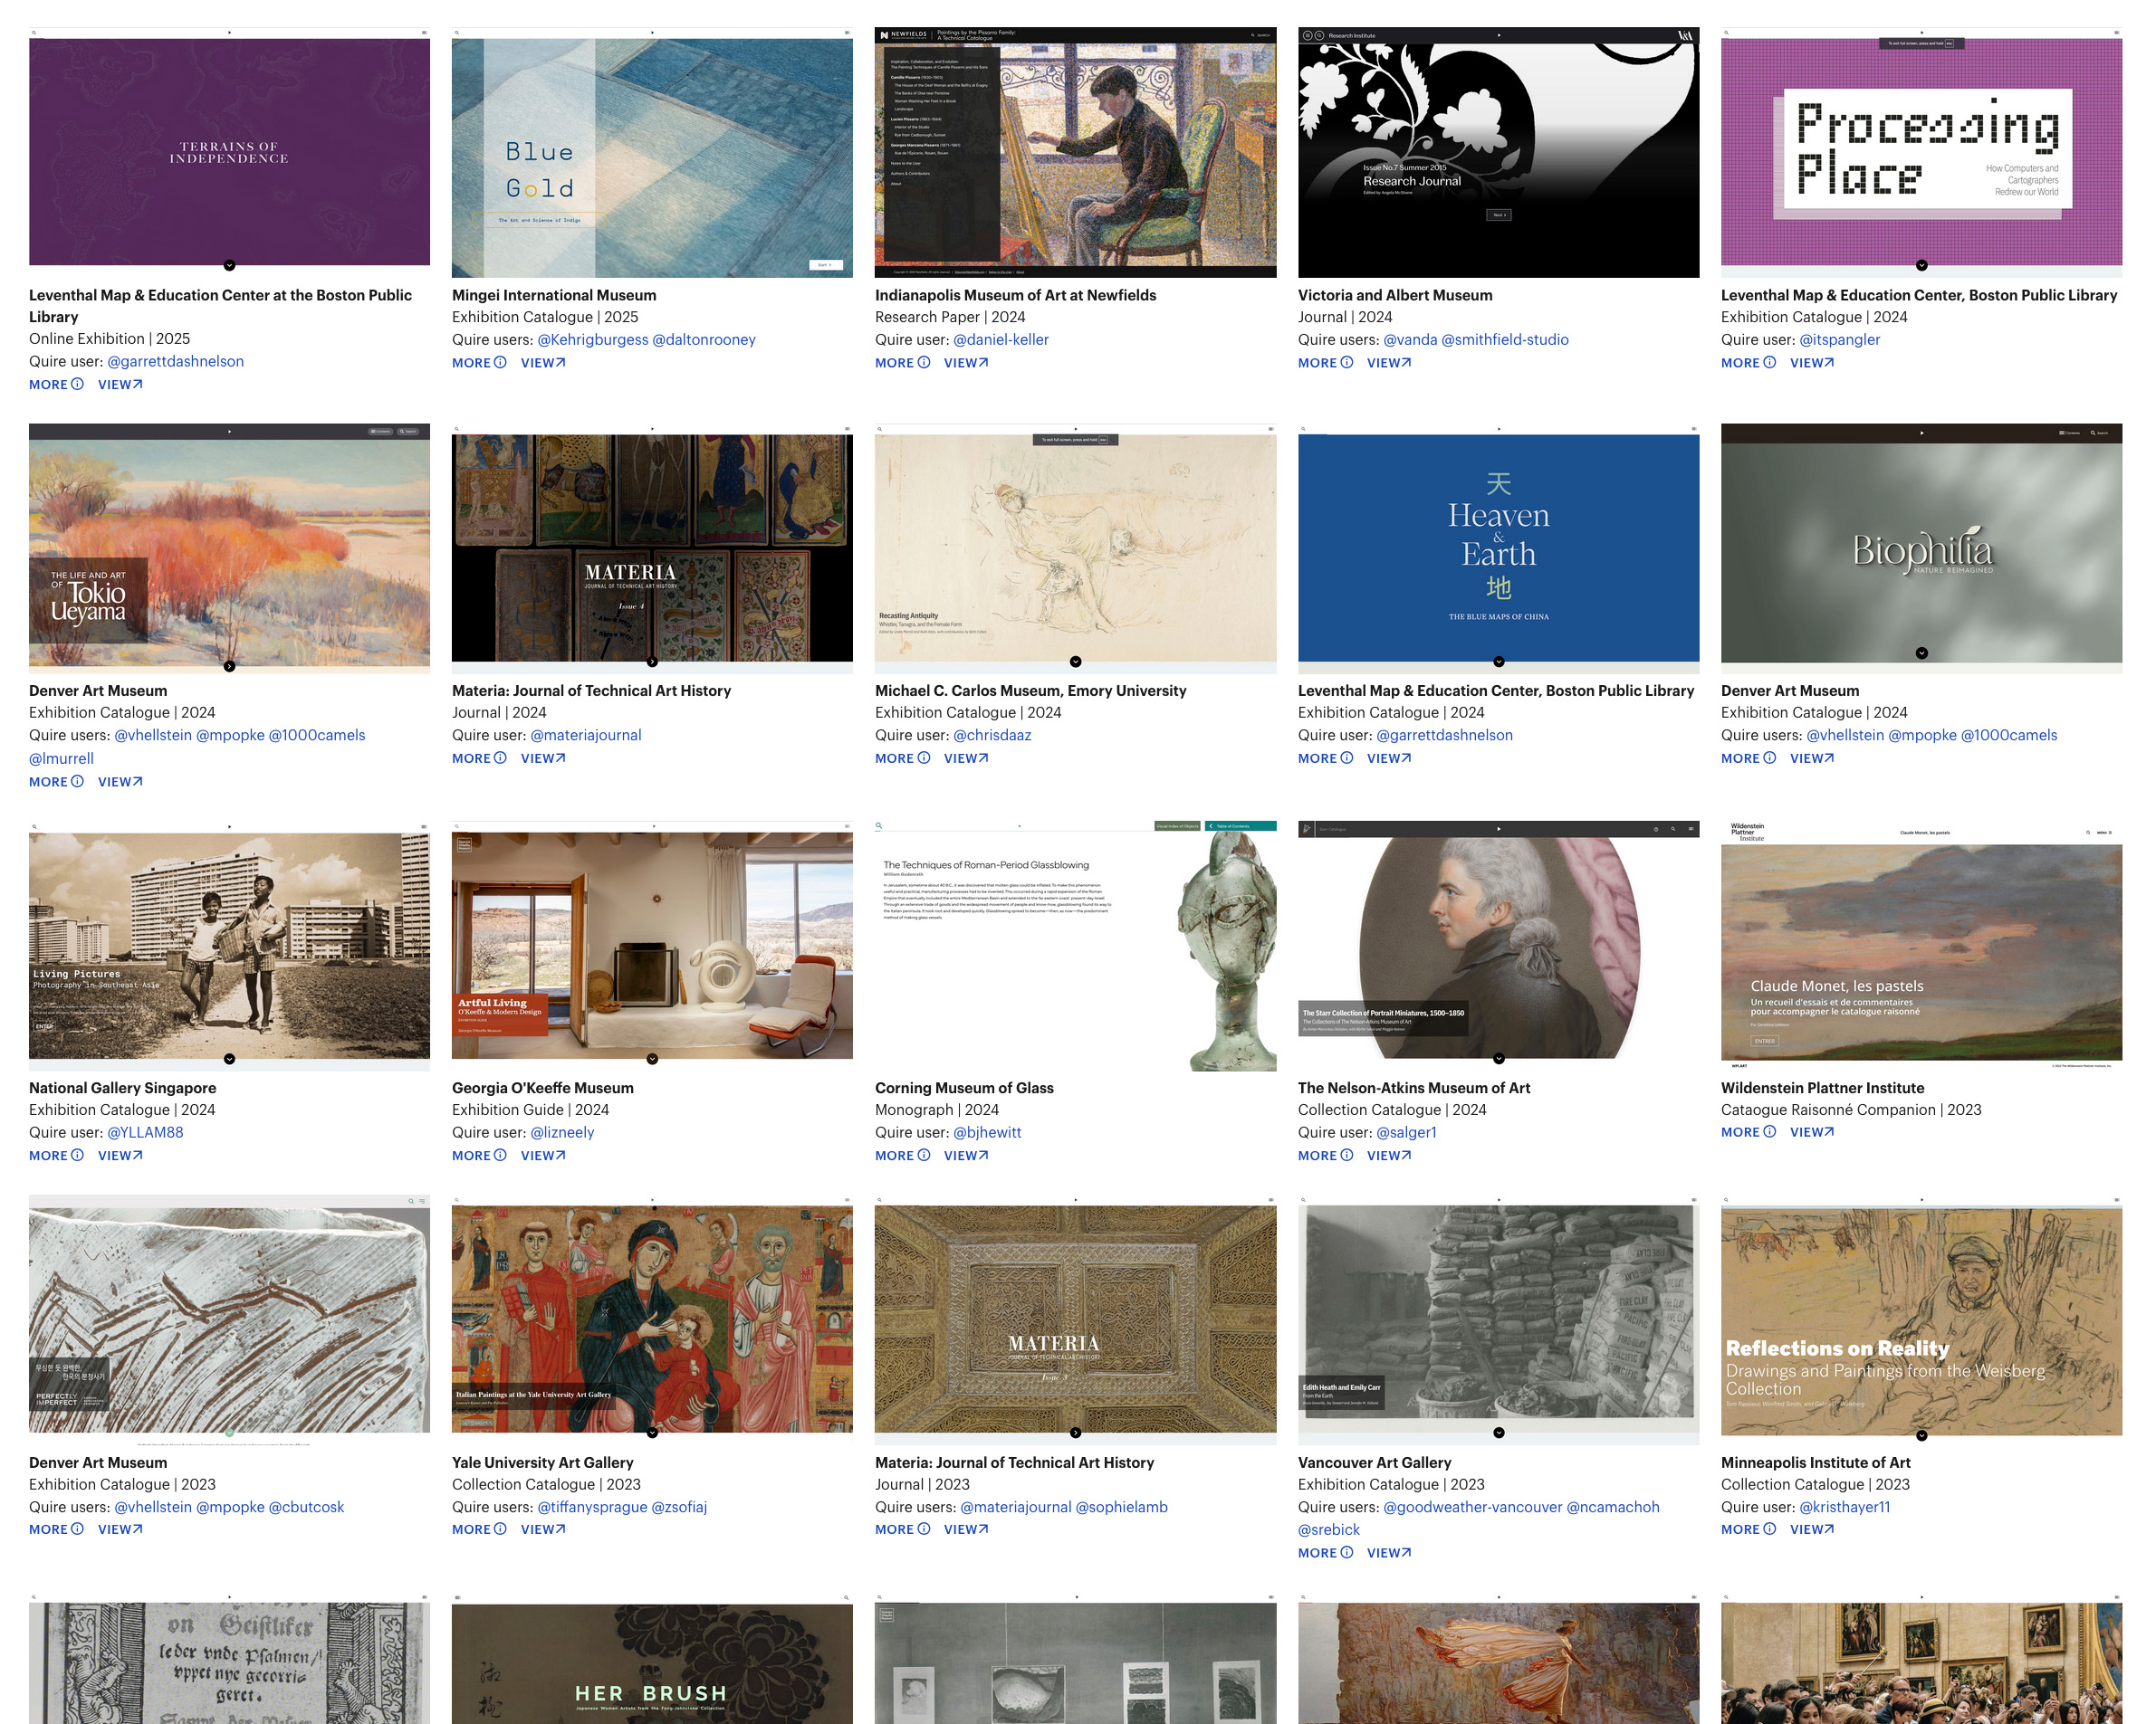
Task: Click VIEW for the Online Exhibition 2025 entry
Action: coord(120,385)
